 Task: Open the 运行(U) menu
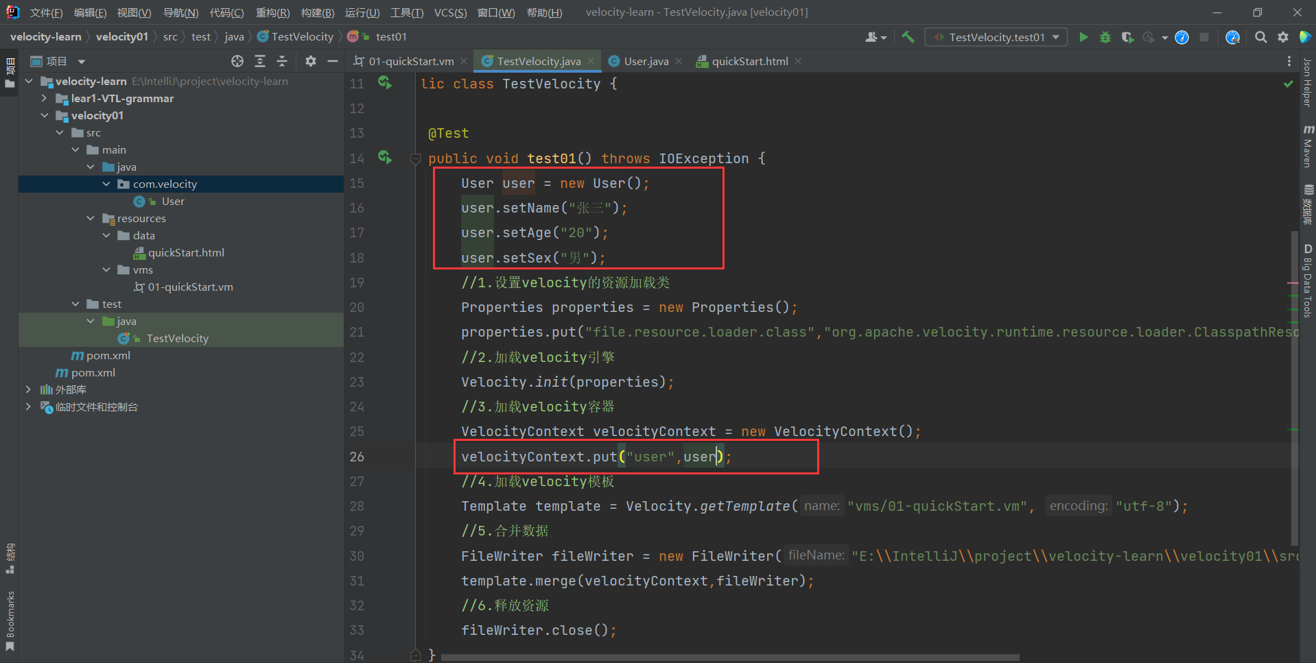(362, 12)
